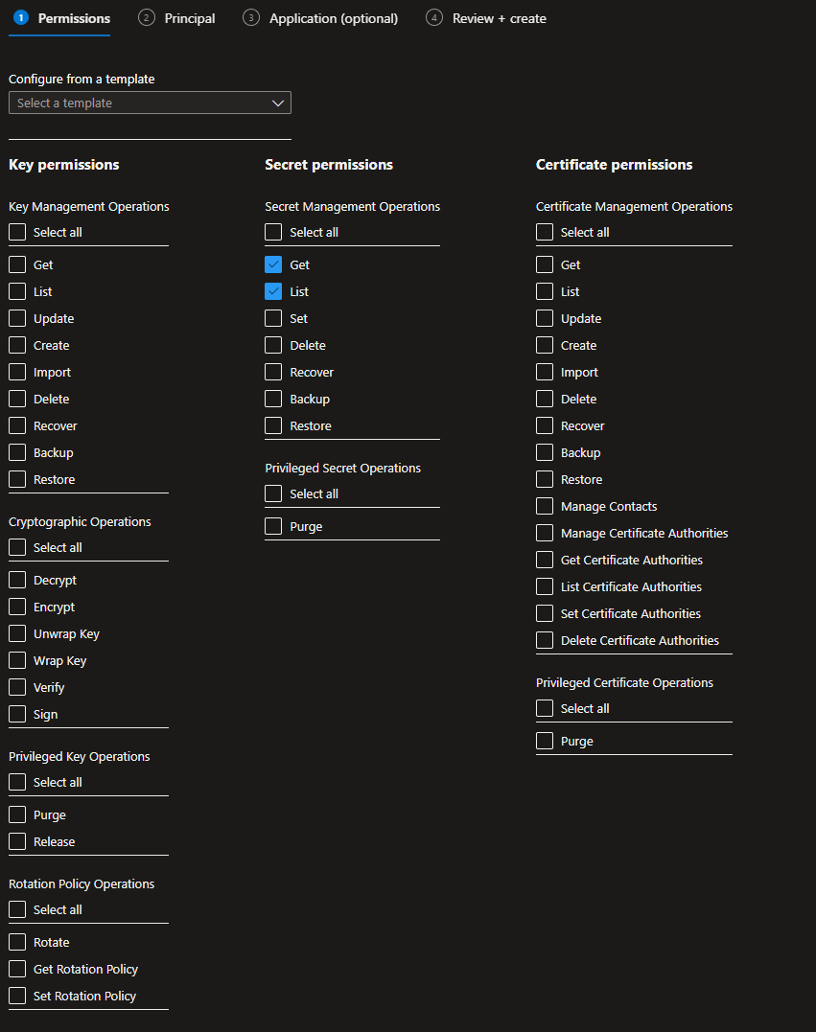Click the Permissions step tab
The height and width of the screenshot is (1032, 816).
click(61, 18)
